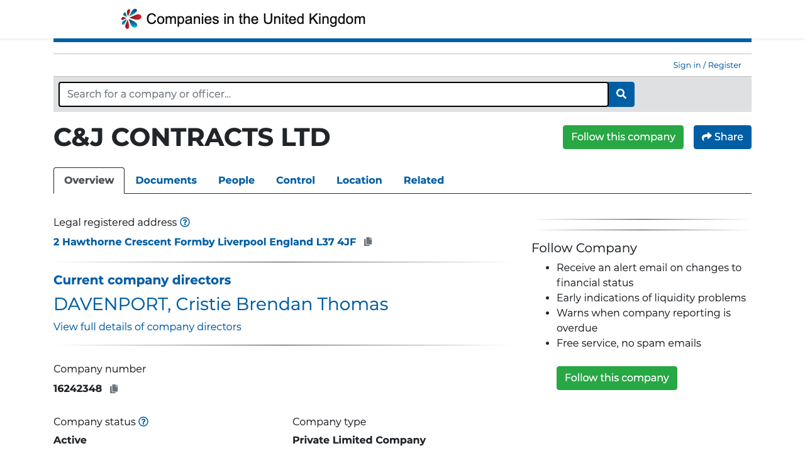Viewport: 805px width, 453px height.
Task: Open help tooltip next to Legal registered address
Action: pyautogui.click(x=185, y=222)
